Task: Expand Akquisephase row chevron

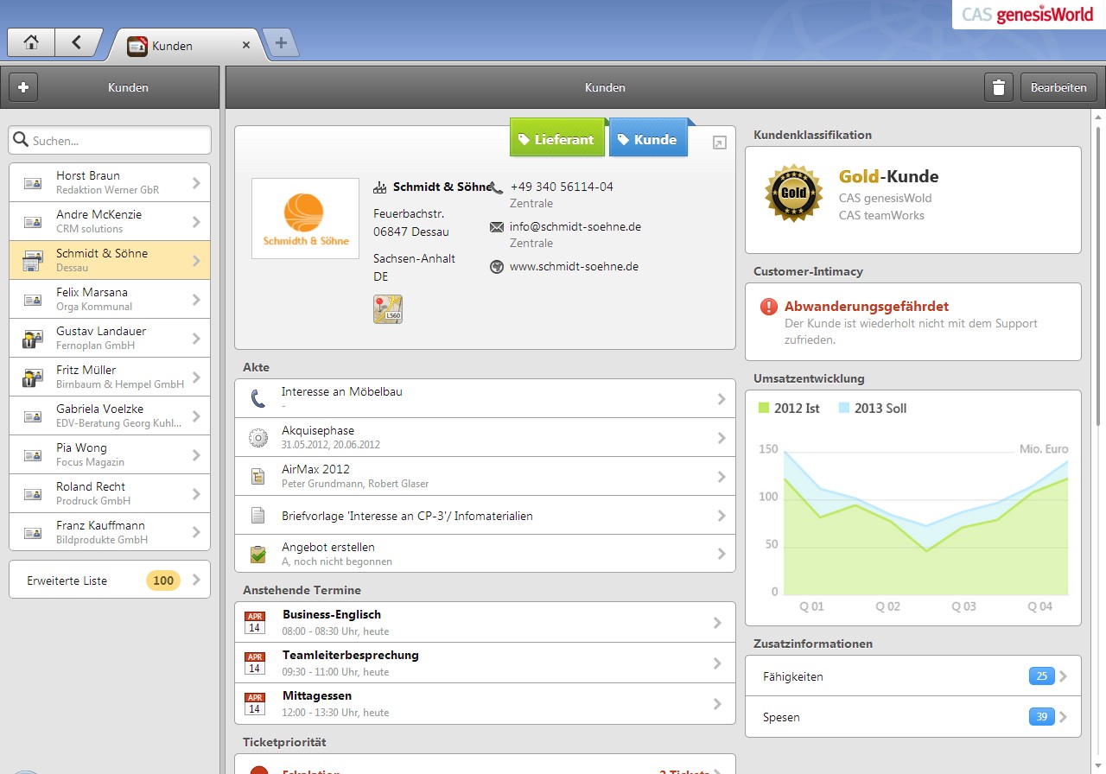Action: pos(721,438)
